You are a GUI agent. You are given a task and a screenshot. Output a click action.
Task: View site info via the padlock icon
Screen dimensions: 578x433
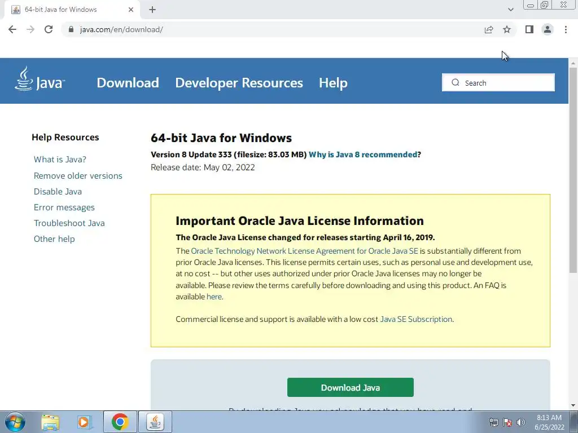72,29
